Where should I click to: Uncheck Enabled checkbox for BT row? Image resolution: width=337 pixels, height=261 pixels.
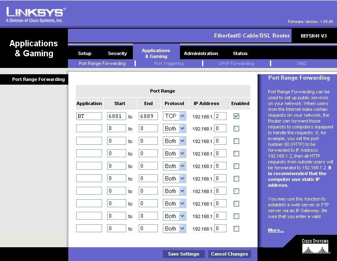click(236, 116)
